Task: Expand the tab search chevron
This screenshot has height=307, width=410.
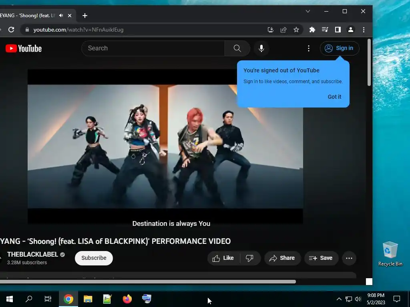Action: (308, 11)
